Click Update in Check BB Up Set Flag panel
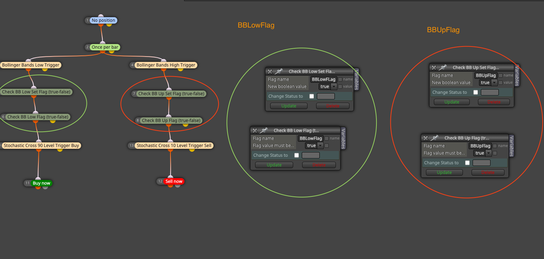This screenshot has width=544, height=259. coord(452,102)
